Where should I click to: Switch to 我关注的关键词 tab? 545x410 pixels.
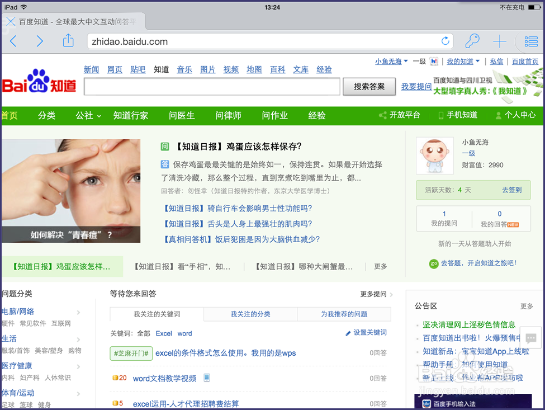point(157,314)
